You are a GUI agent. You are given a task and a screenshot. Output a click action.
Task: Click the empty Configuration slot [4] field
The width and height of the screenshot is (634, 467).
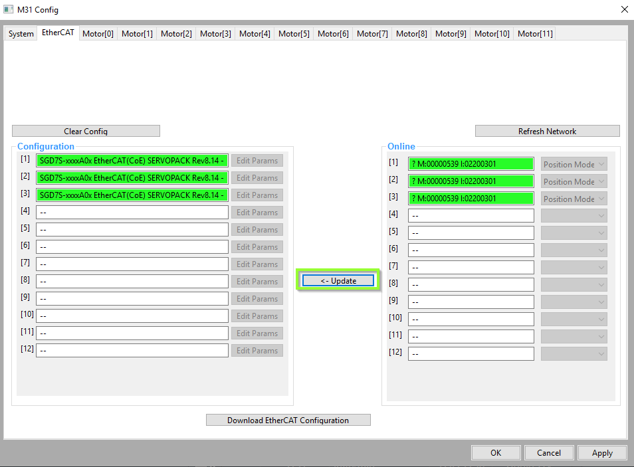point(132,213)
